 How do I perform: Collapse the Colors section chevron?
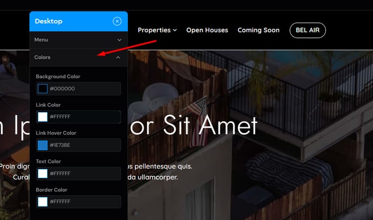118,58
